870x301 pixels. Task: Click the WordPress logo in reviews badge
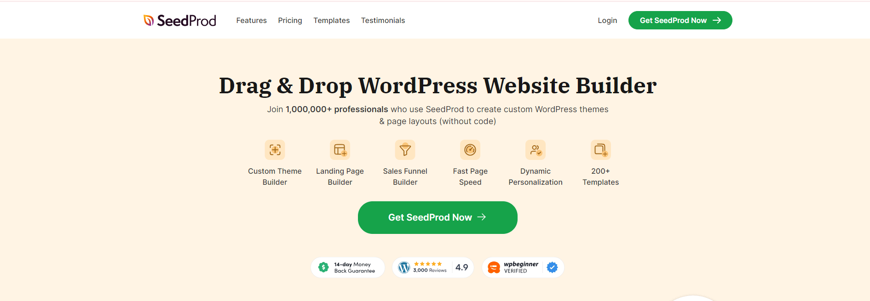tap(404, 267)
